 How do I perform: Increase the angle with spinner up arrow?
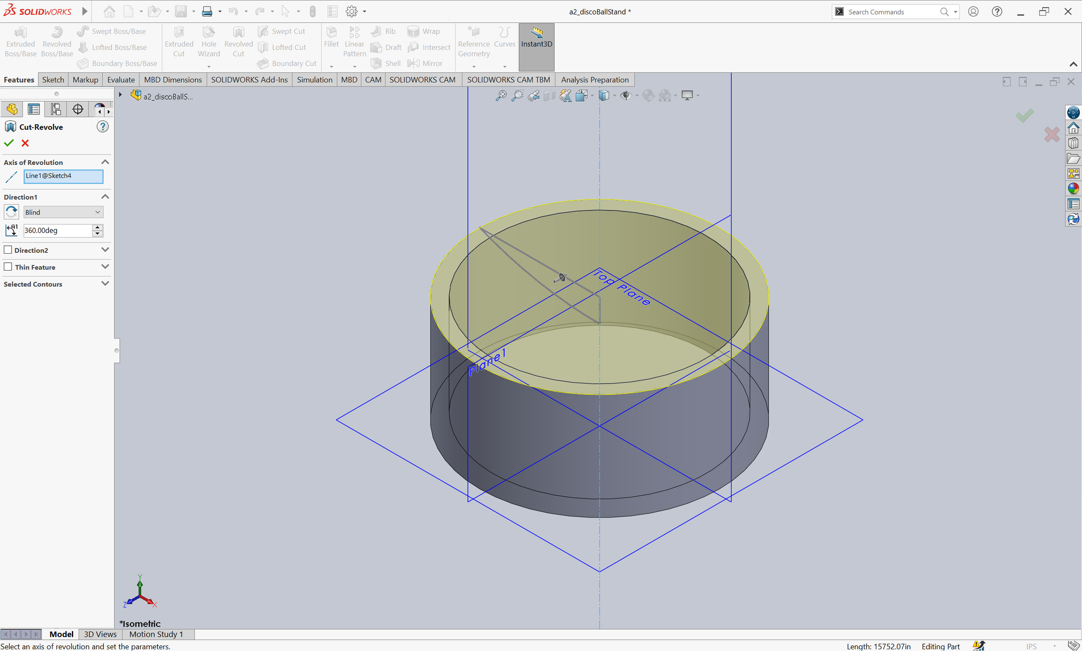pyautogui.click(x=97, y=227)
